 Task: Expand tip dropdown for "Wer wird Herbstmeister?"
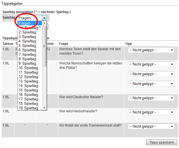point(151,112)
